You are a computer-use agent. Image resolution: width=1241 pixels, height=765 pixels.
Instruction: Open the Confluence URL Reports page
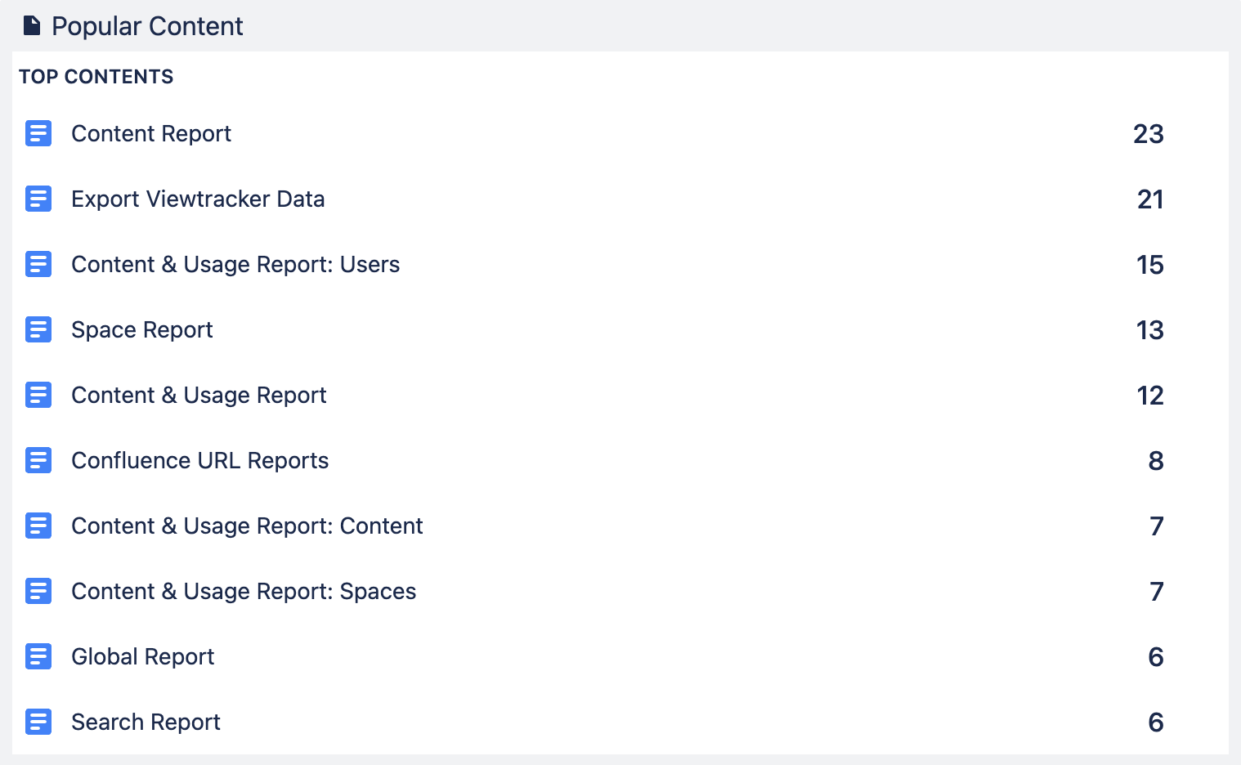tap(200, 460)
